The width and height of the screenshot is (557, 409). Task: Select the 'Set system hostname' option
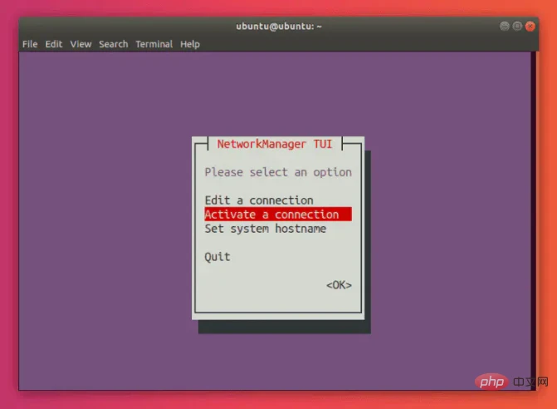click(265, 229)
